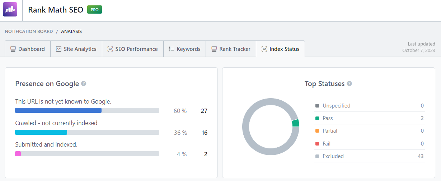The image size is (441, 181).
Task: Click the Pass legend label
Action: pyautogui.click(x=328, y=118)
